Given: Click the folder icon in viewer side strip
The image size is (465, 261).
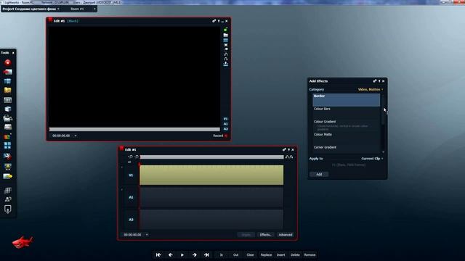Looking at the screenshot, I should tap(226, 35).
